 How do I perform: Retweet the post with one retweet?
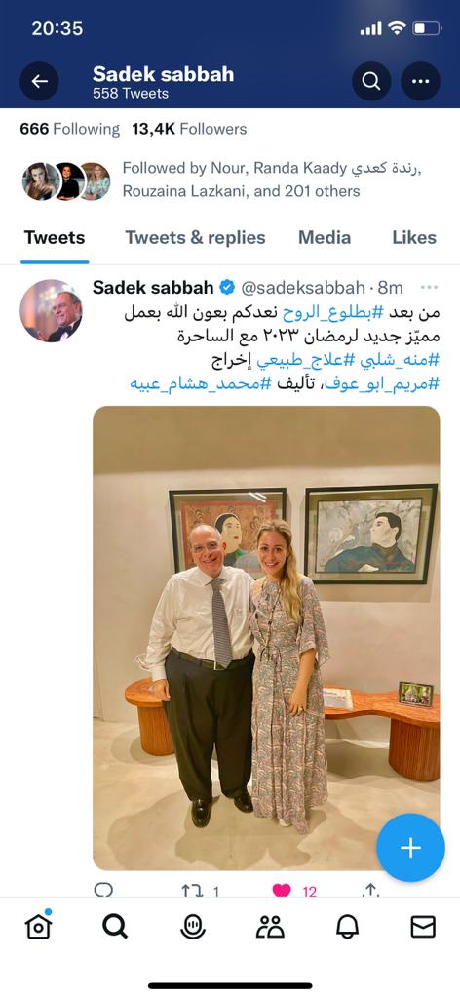pyautogui.click(x=192, y=891)
